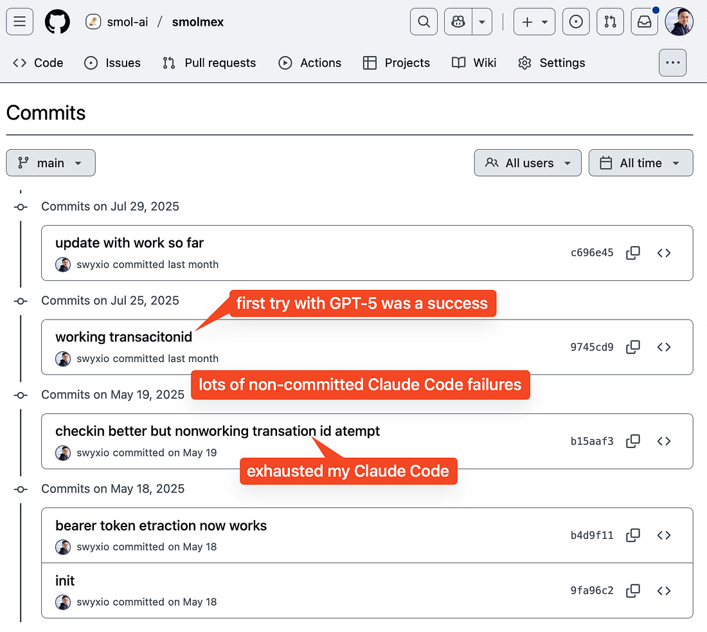This screenshot has width=707, height=632.
Task: Open the search magnifier button
Action: [424, 22]
